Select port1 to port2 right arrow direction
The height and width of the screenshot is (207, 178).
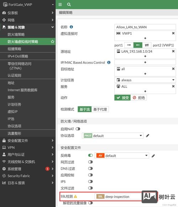click(x=129, y=45)
